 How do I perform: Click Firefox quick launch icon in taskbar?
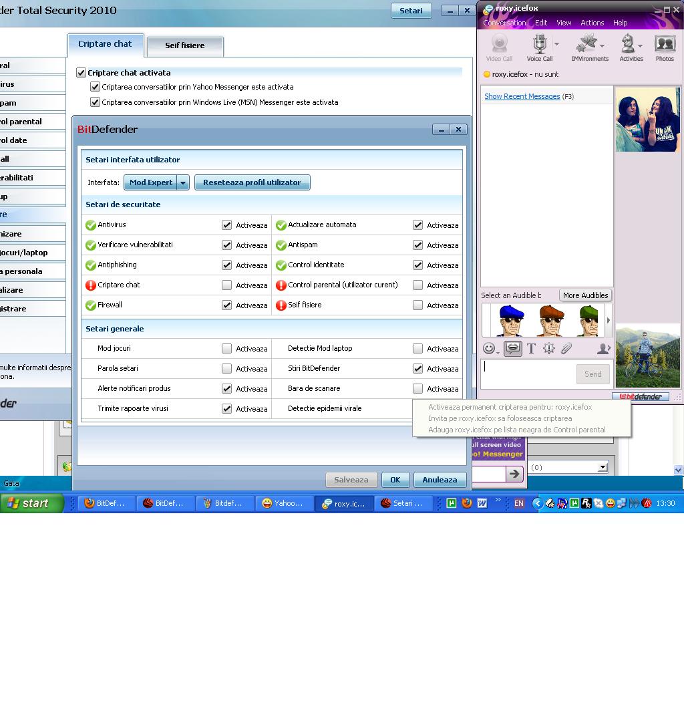click(x=466, y=503)
